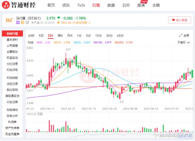
Task: Open the 路演 nav item
Action: [141, 5]
